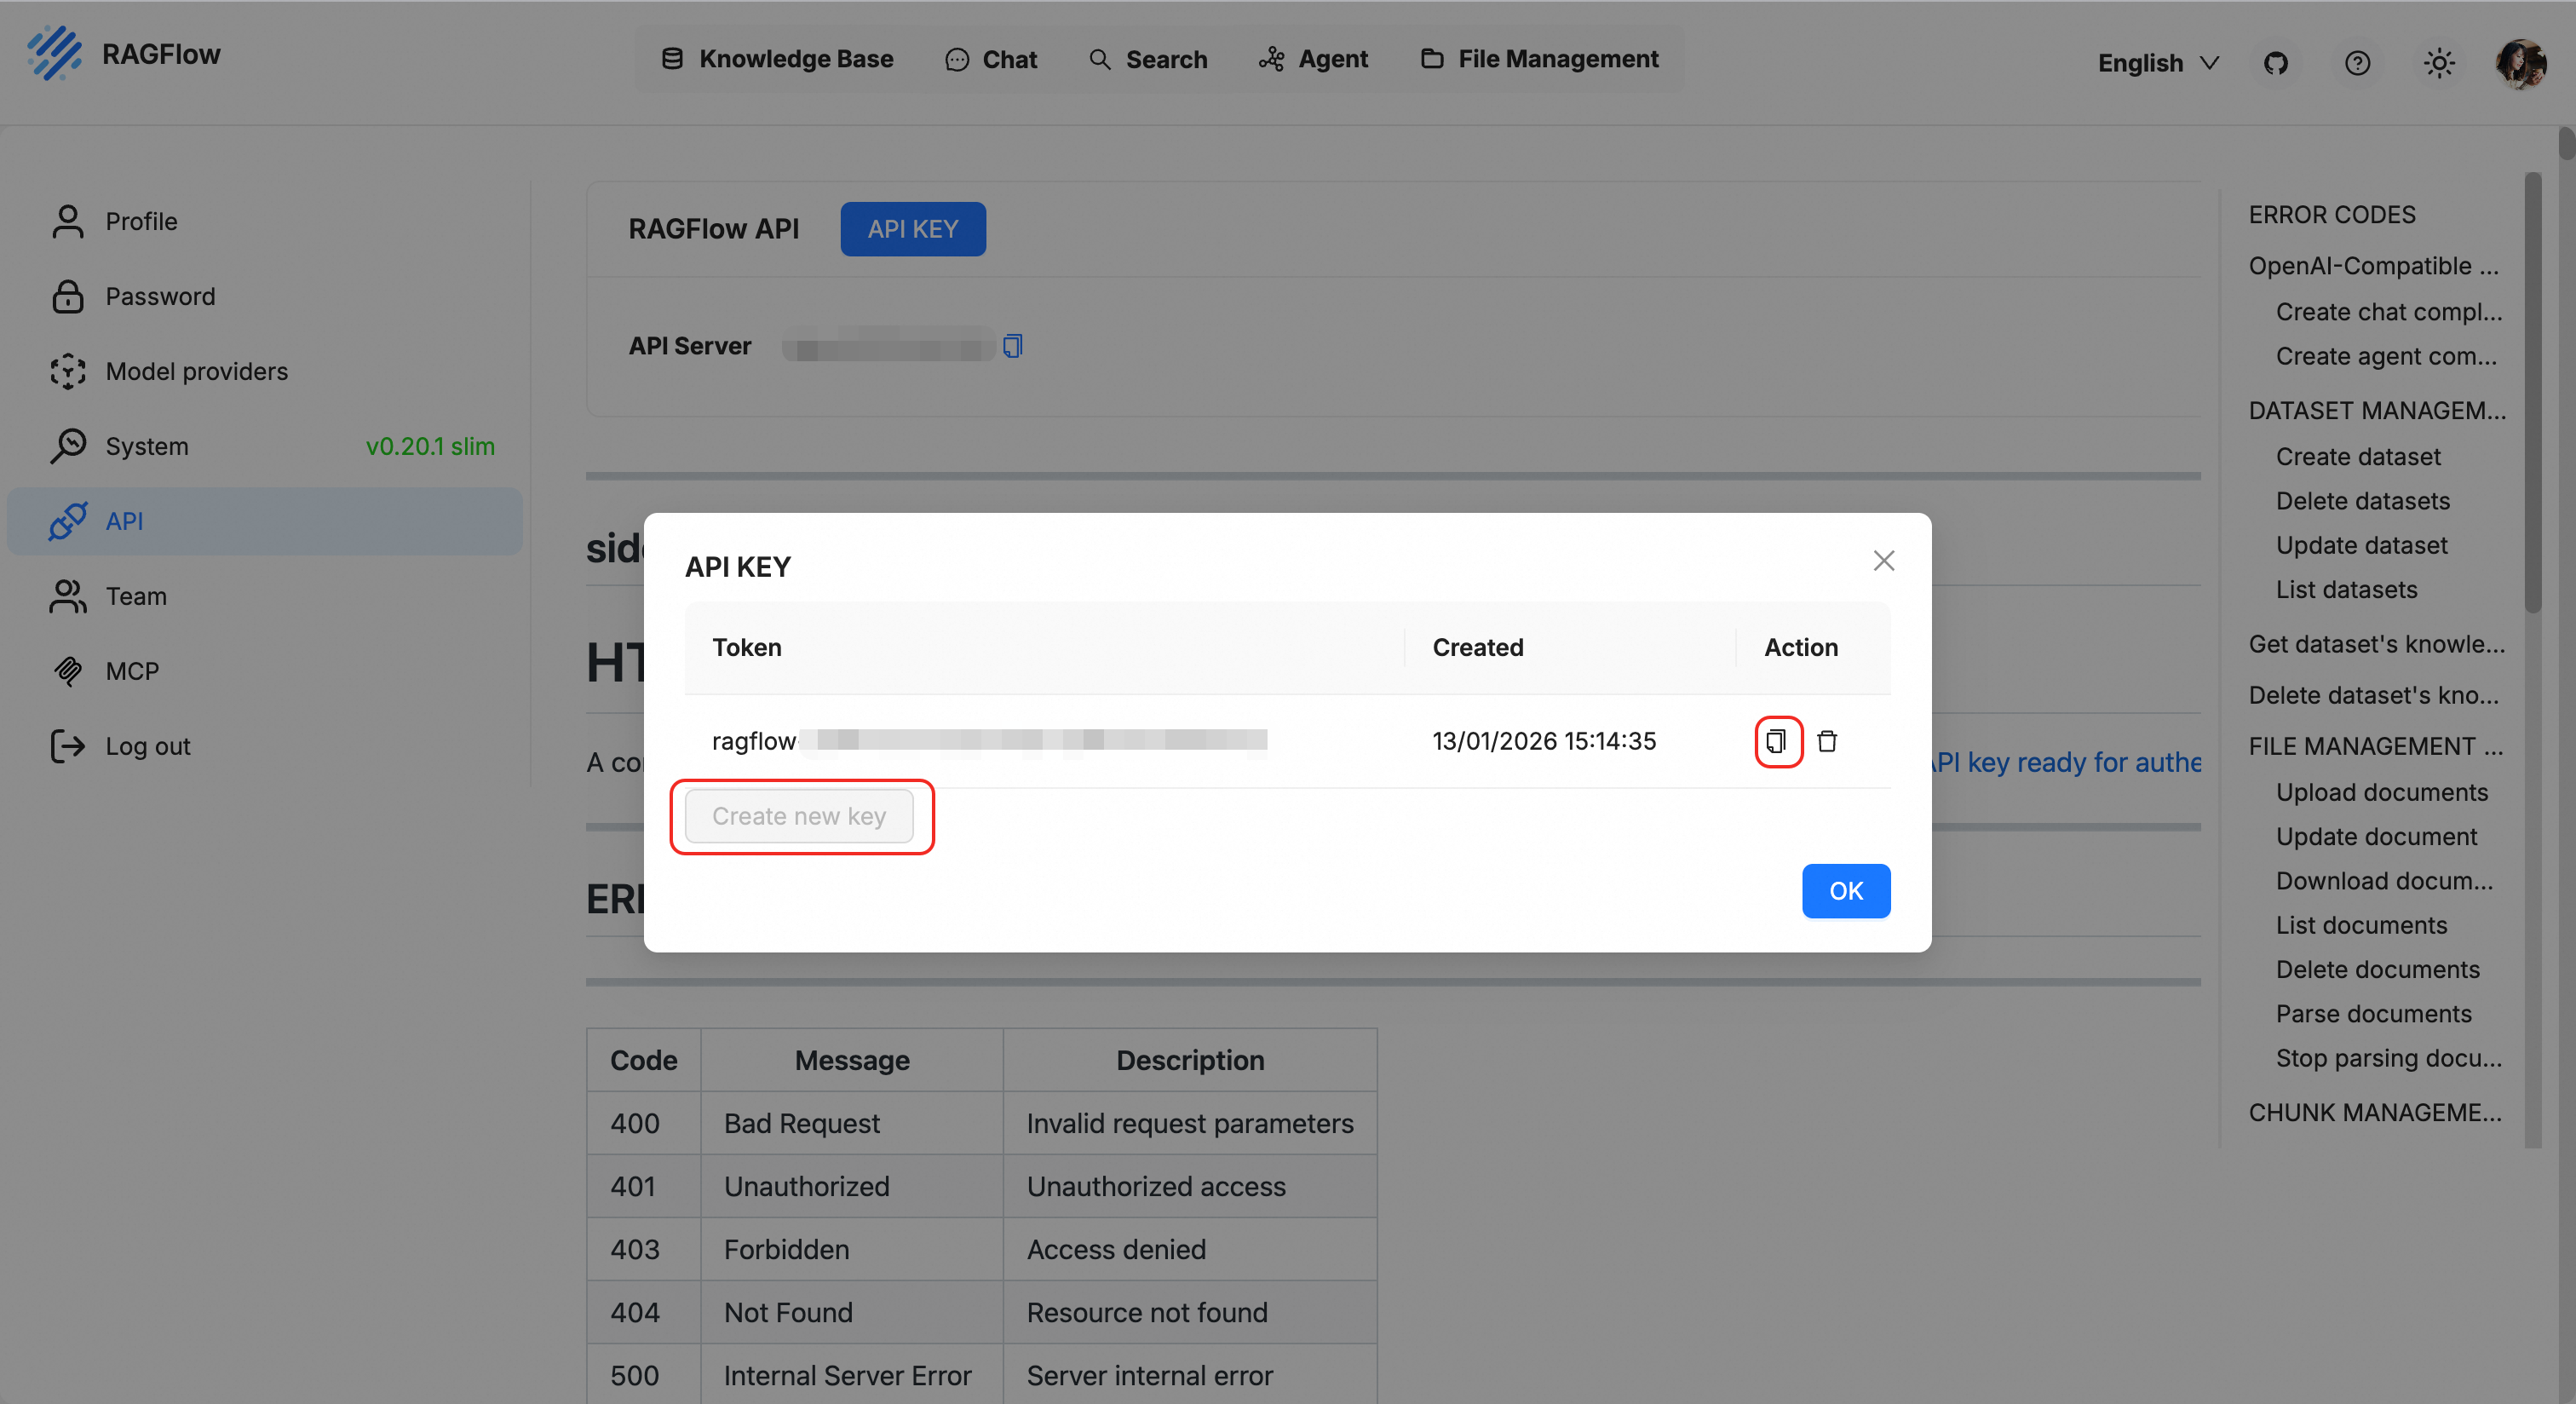
Task: Click the RAGFlow logo icon
Action: click(55, 53)
